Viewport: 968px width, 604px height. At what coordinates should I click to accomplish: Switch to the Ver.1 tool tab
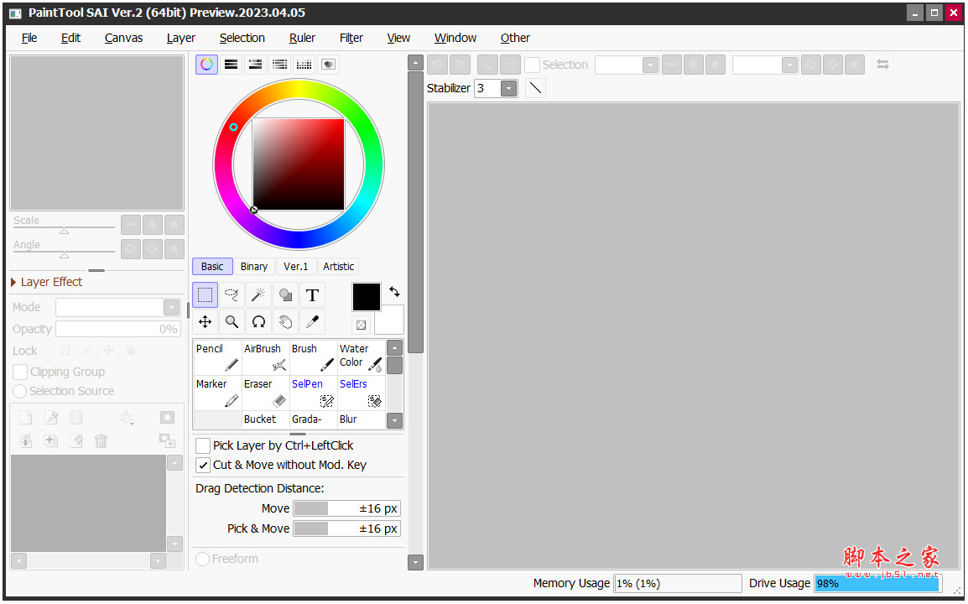point(296,267)
